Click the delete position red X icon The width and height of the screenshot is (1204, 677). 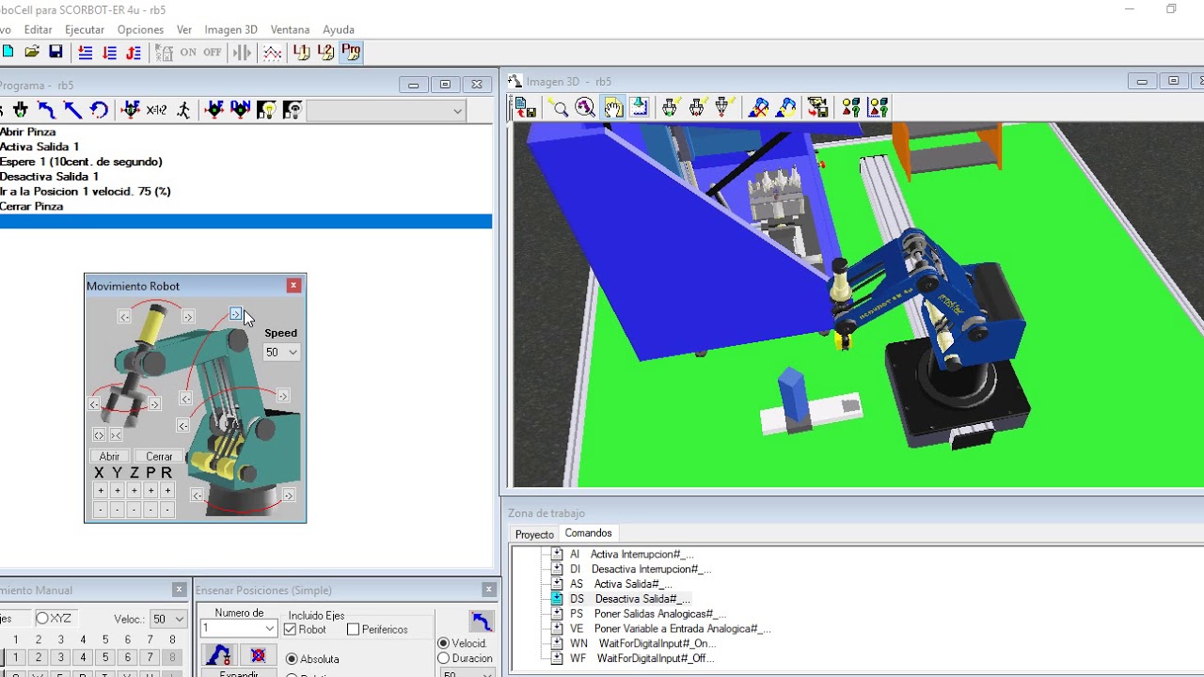click(x=258, y=654)
